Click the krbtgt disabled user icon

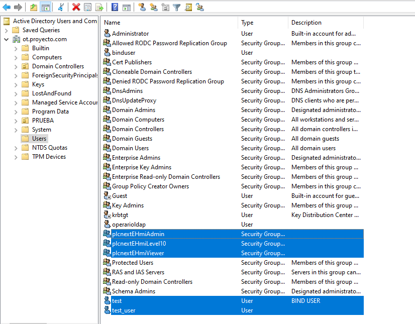point(107,214)
